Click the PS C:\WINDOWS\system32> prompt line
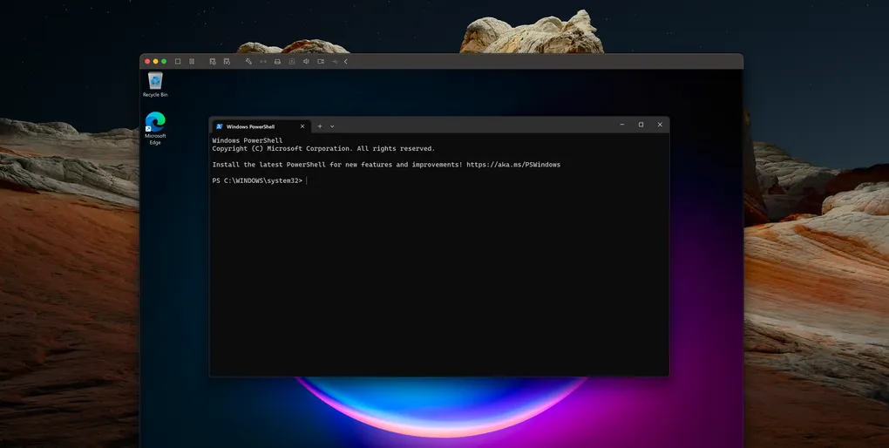This screenshot has height=448, width=889. (257, 181)
